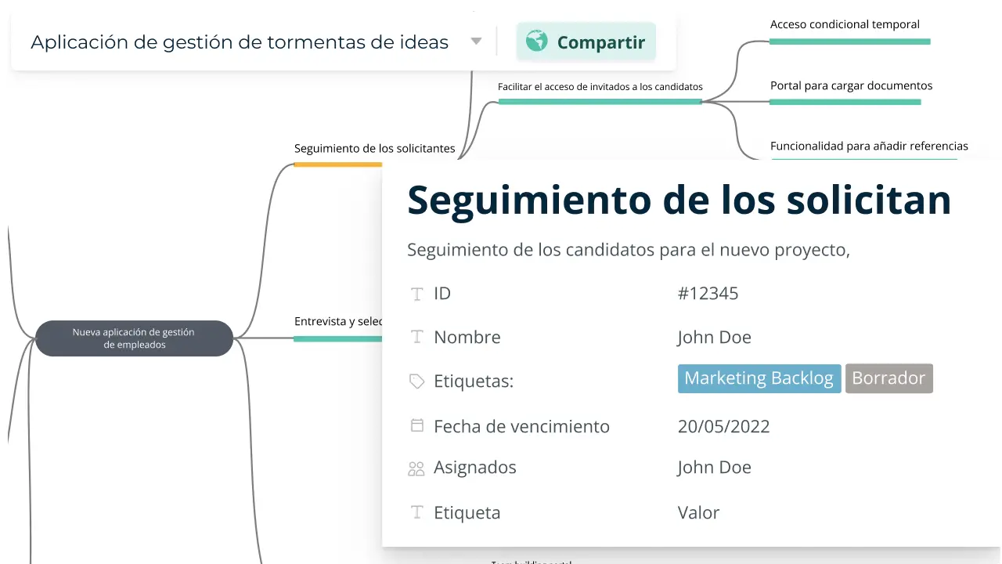Image resolution: width=1002 pixels, height=564 pixels.
Task: Click the calendar icon beside Fecha de vencimiento
Action: 417,425
